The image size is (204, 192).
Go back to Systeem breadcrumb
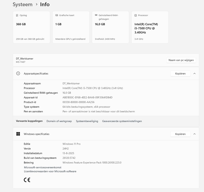point(22,4)
